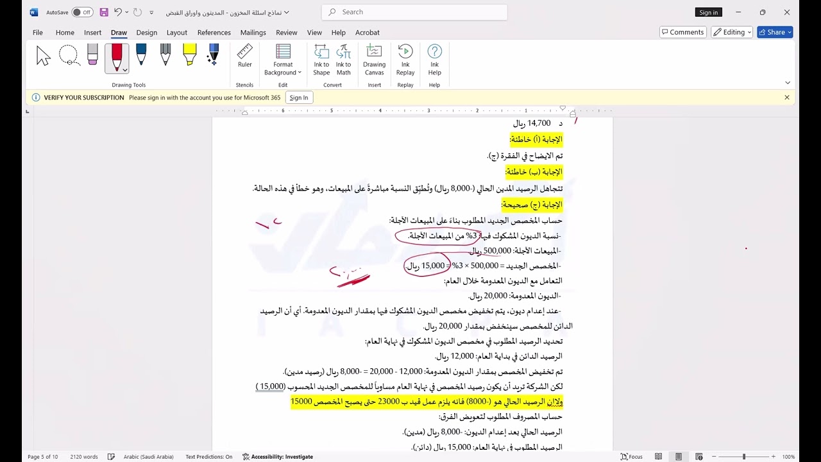Viewport: 821px width, 462px height.
Task: Open the View tab
Action: 314,32
